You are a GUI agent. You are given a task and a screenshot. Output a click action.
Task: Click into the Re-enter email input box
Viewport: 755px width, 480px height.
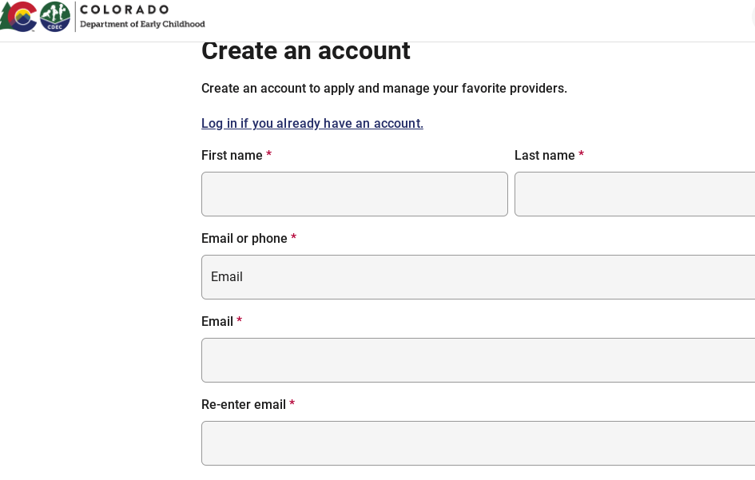(478, 443)
